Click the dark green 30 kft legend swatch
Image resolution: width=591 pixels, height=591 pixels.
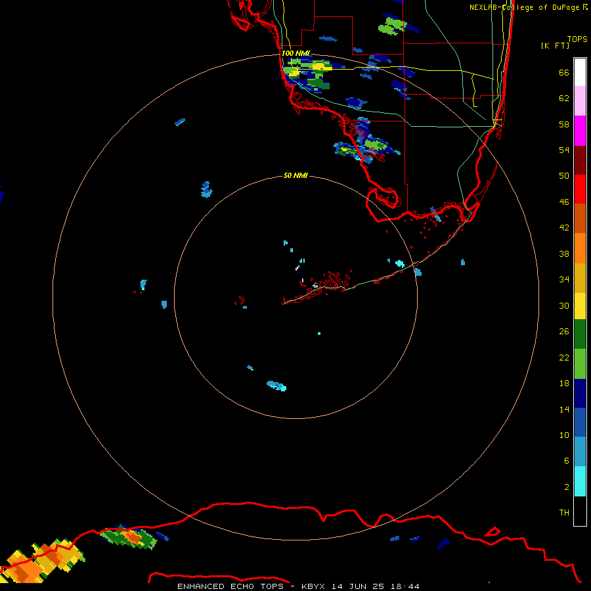[580, 334]
